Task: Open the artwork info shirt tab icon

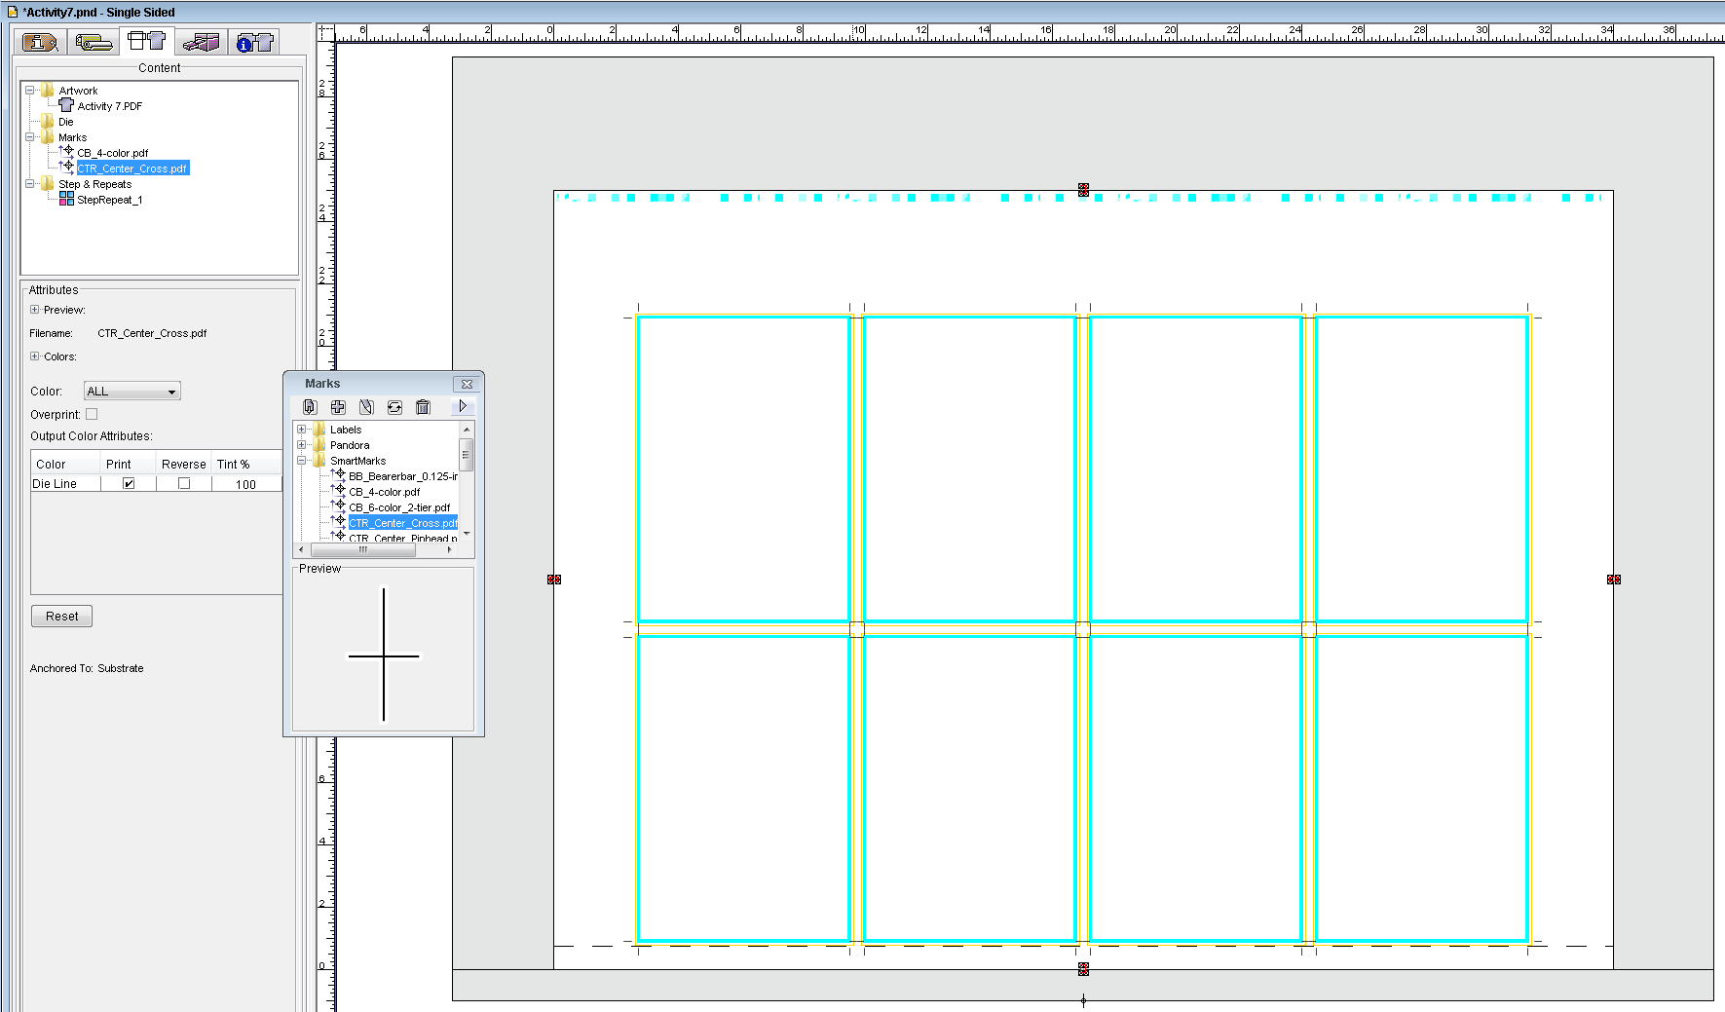Action: pyautogui.click(x=255, y=42)
